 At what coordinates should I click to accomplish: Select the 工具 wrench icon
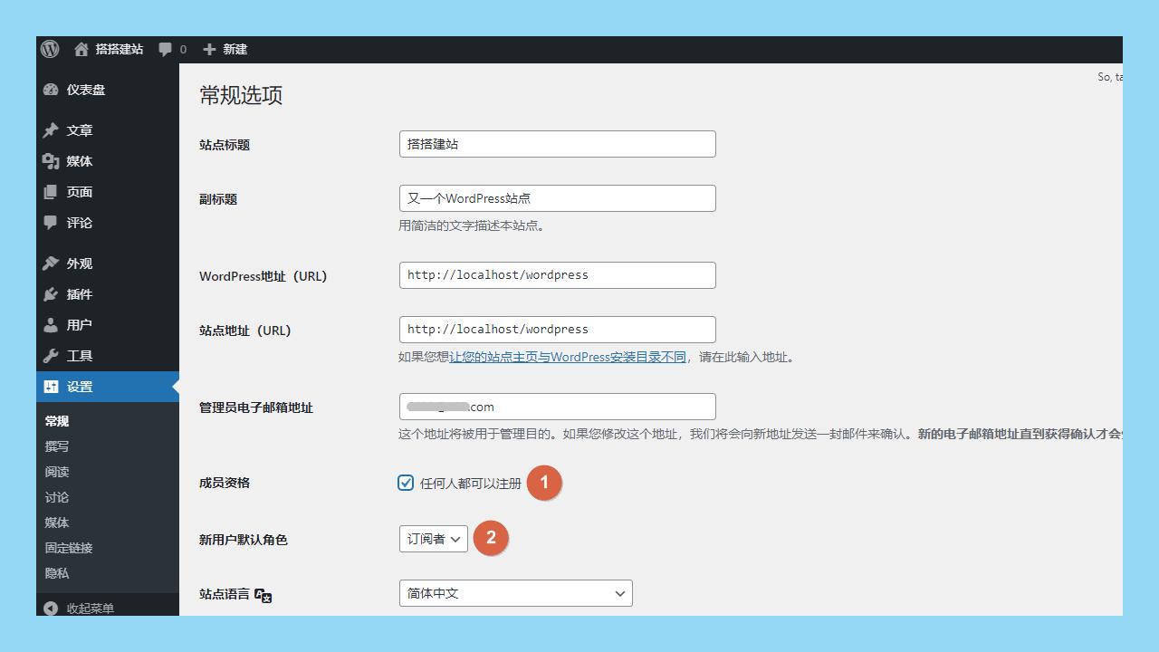(x=50, y=355)
